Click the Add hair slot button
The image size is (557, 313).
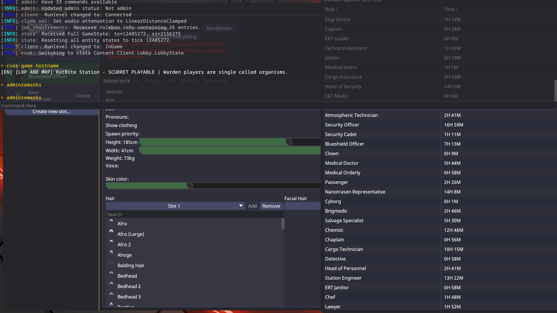[252, 206]
